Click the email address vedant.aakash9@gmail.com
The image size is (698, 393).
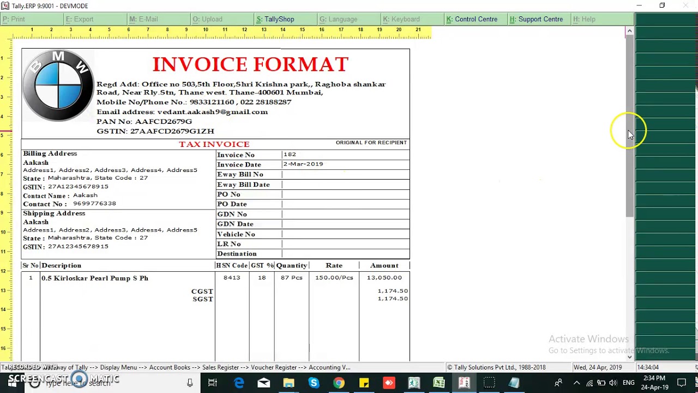pyautogui.click(x=213, y=112)
